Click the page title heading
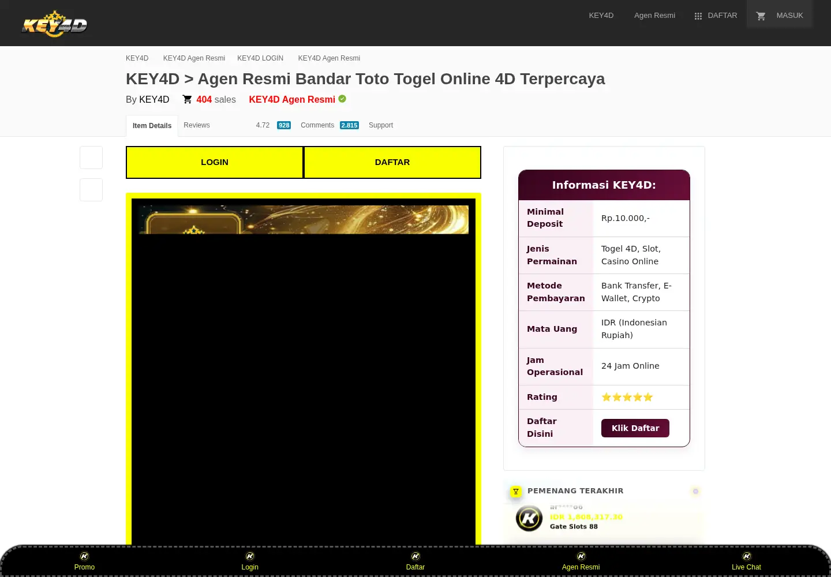The height and width of the screenshot is (577, 831). (365, 78)
